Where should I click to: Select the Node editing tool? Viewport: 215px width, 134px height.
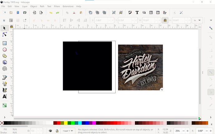click(5, 35)
